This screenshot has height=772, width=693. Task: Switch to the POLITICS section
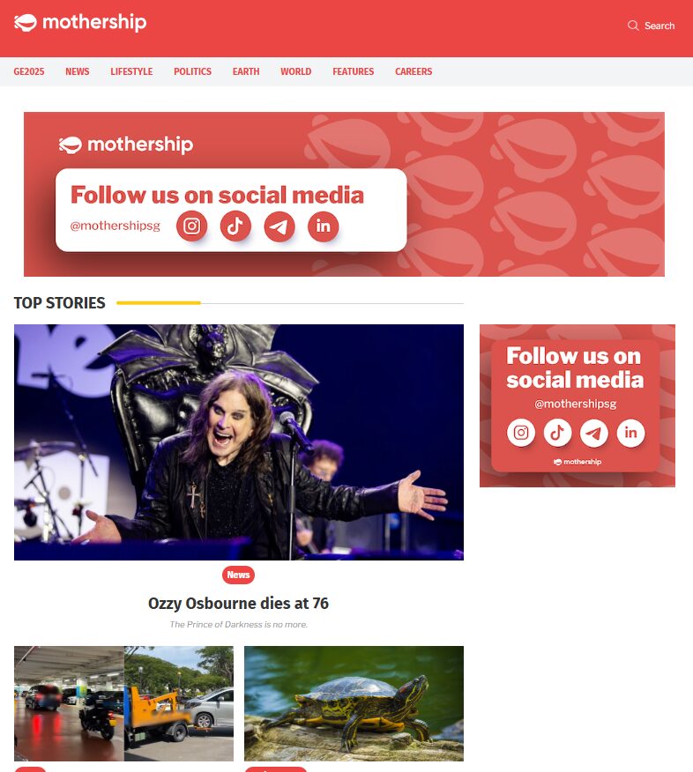tap(192, 71)
